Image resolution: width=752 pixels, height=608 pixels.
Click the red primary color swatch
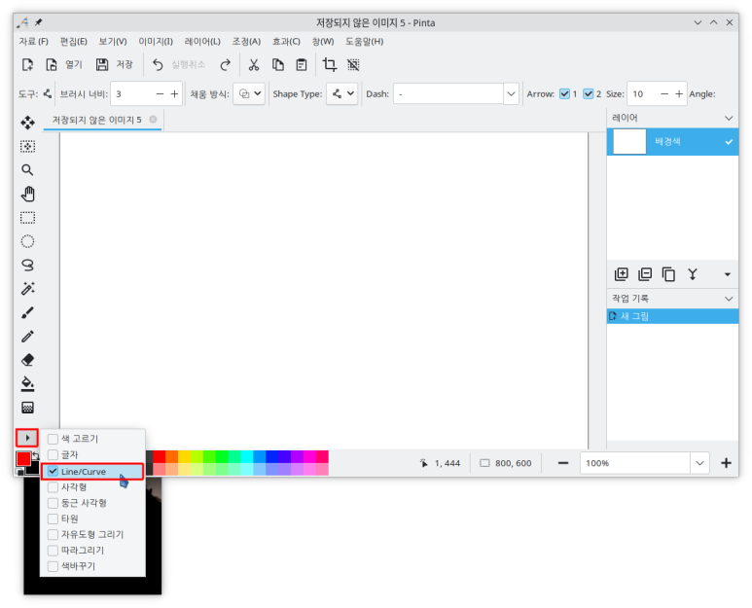pos(23,459)
